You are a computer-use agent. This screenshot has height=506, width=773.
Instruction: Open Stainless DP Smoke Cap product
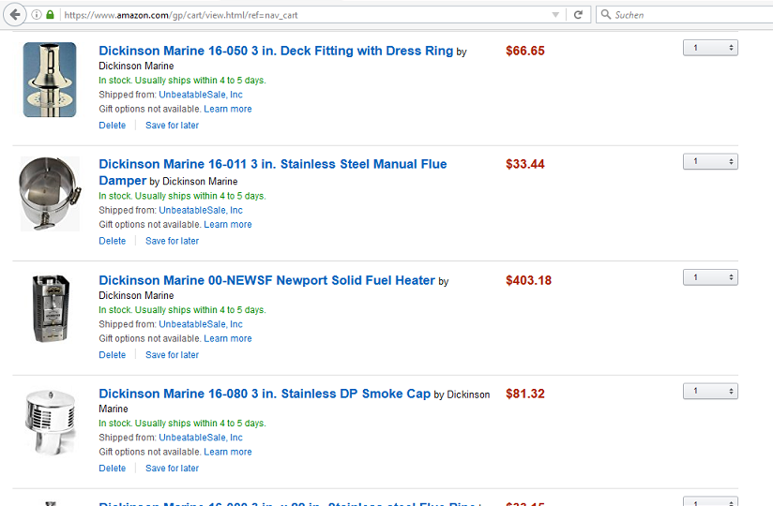point(265,394)
